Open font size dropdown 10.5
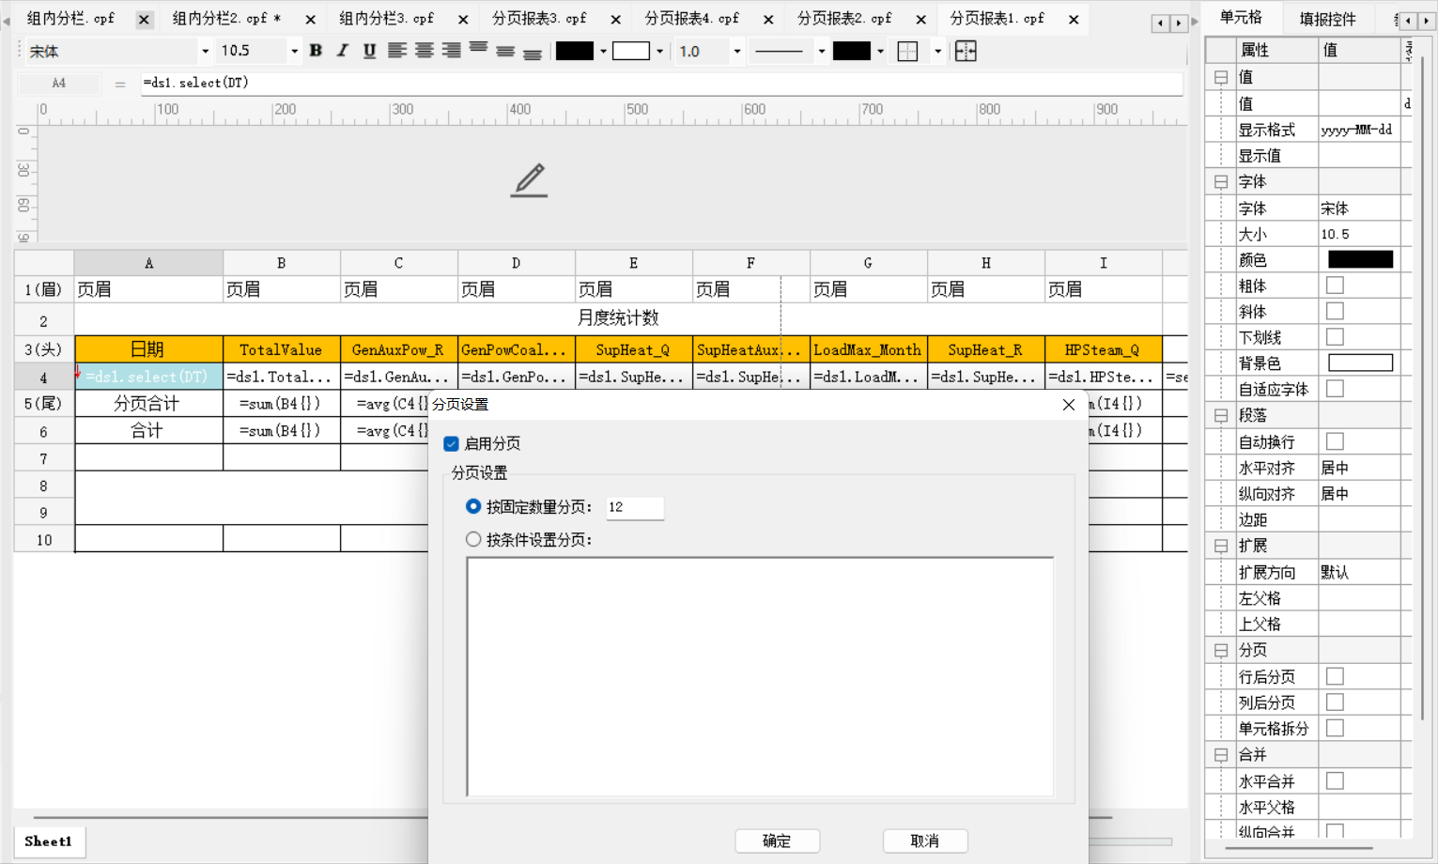 point(295,52)
